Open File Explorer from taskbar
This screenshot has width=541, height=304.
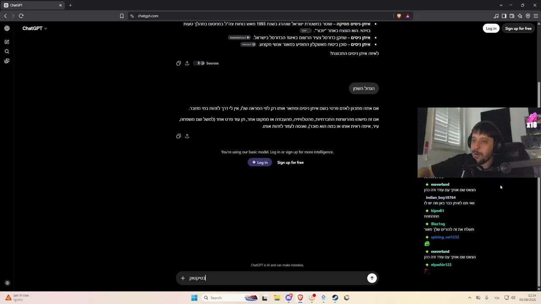tap(277, 298)
